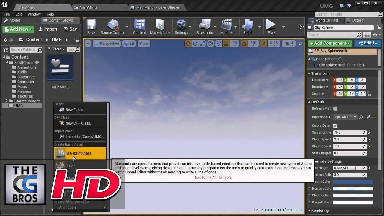Expand the Horizon Color property
384x216 pixels.
pos(310,188)
